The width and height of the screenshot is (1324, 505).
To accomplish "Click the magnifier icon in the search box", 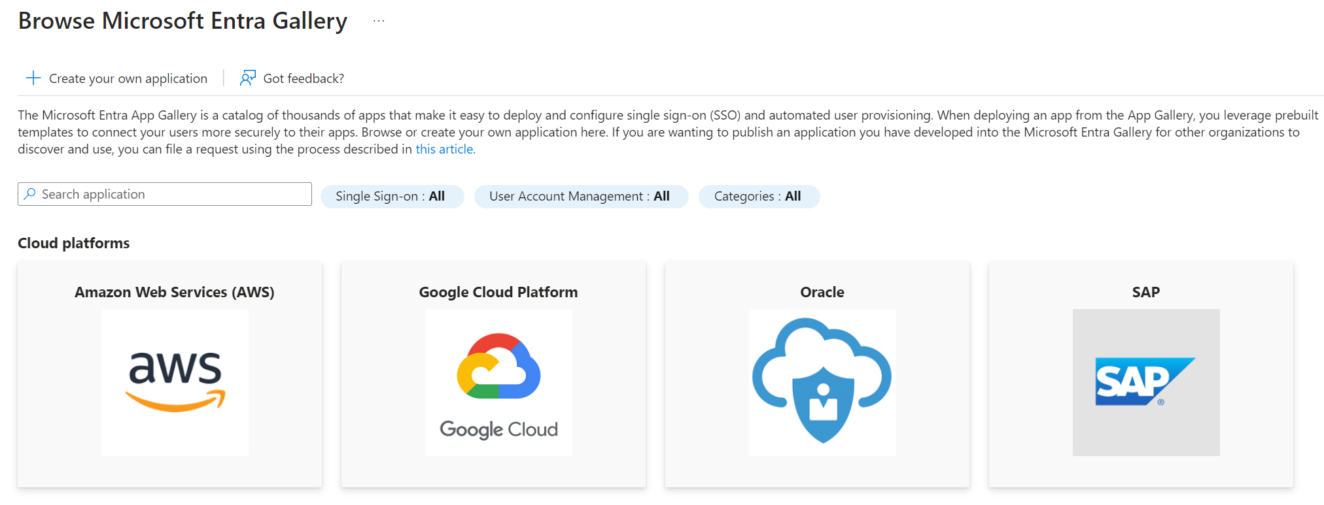I will pyautogui.click(x=30, y=194).
